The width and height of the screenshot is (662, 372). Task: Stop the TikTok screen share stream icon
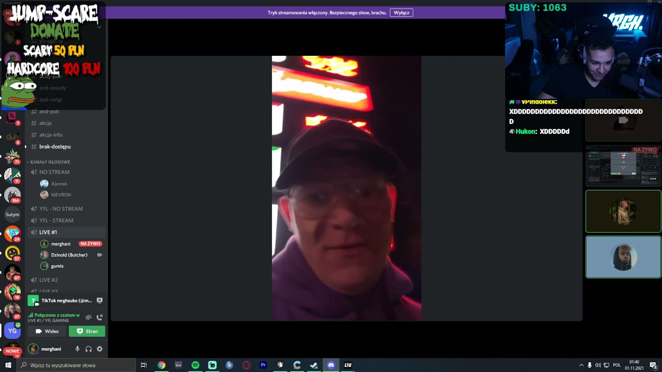[99, 301]
